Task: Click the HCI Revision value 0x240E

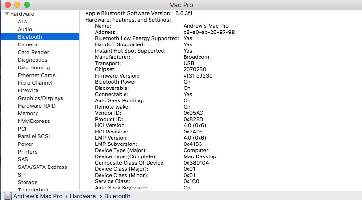Action: pos(193,132)
